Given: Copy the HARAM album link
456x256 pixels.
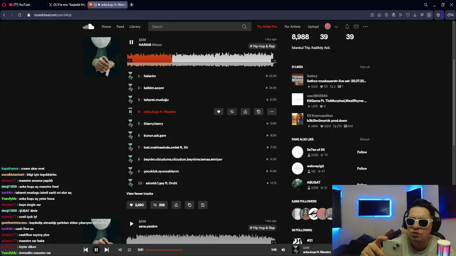Looking at the screenshot, I should pyautogui.click(x=190, y=205).
